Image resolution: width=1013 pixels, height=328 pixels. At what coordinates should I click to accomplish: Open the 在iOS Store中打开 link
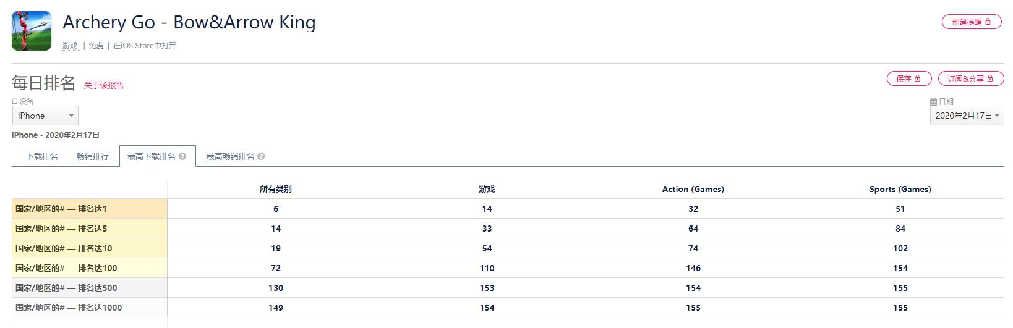coord(145,46)
